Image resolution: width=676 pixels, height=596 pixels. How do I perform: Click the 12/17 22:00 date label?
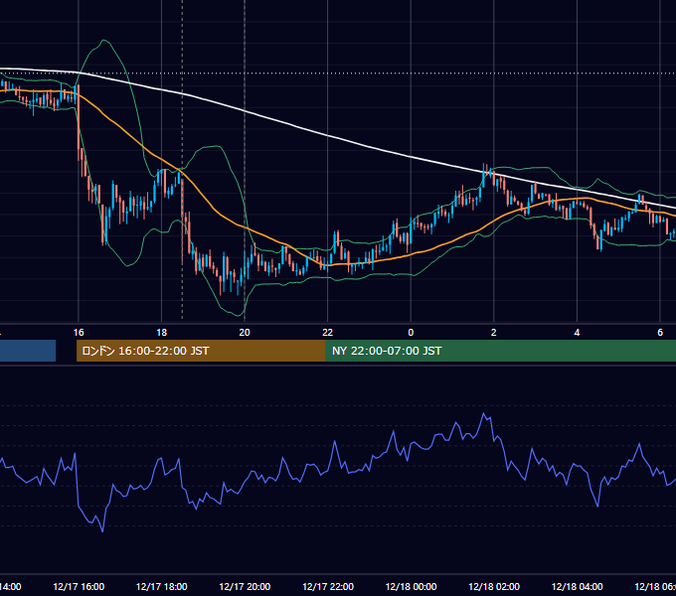328,586
